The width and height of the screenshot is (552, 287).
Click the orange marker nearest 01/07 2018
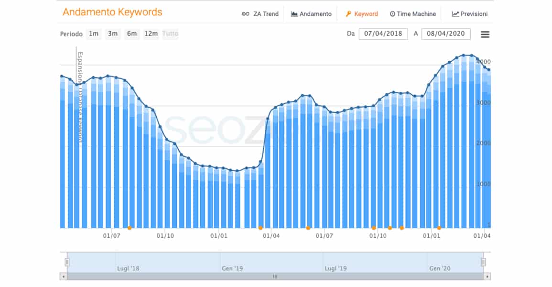point(130,228)
